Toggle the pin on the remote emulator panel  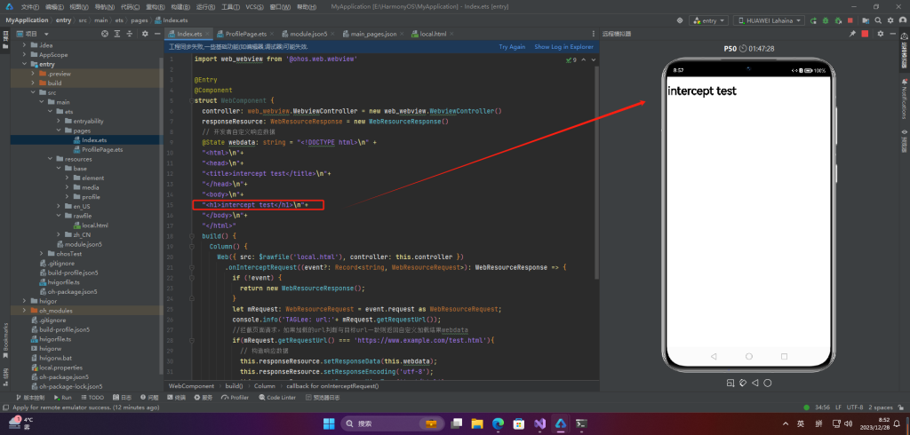(852, 34)
